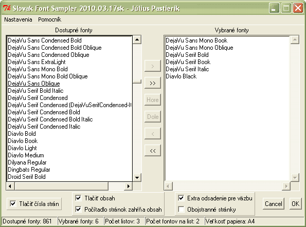The width and height of the screenshot is (306, 227).
Task: Click the available fonts scroll down arrow
Action: click(137, 177)
